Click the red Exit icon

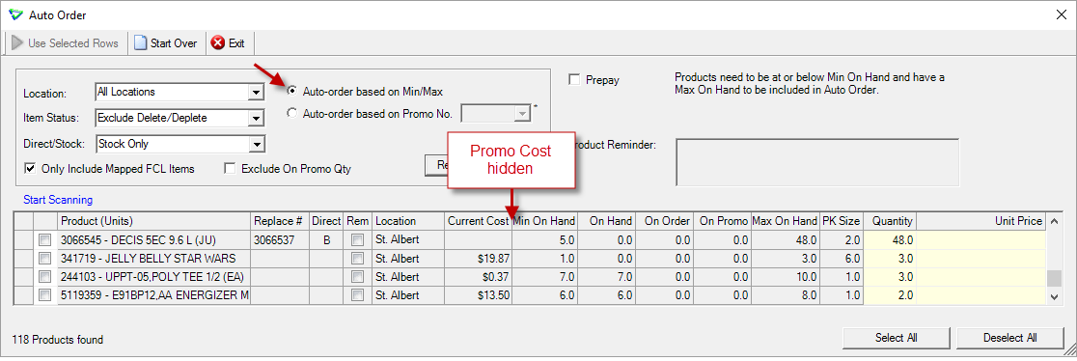pyautogui.click(x=218, y=43)
